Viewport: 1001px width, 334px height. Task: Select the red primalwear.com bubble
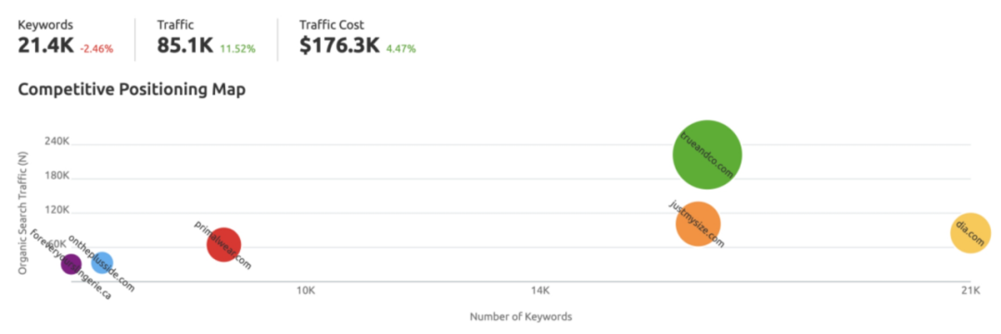223,245
